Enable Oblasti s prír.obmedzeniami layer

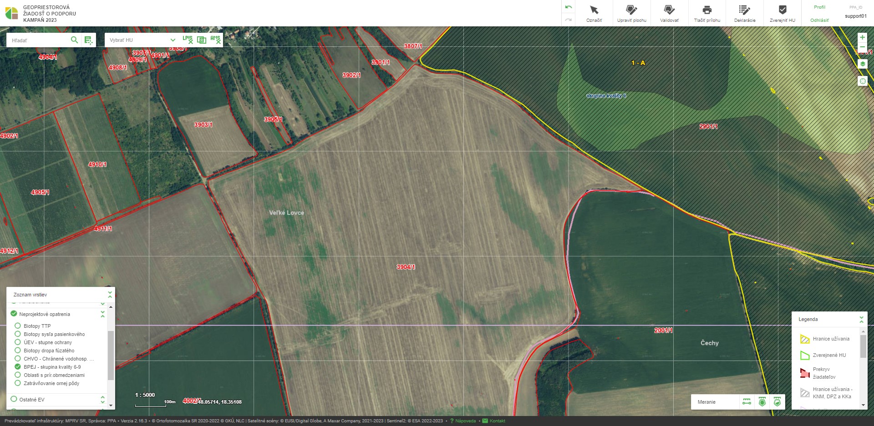click(x=18, y=375)
